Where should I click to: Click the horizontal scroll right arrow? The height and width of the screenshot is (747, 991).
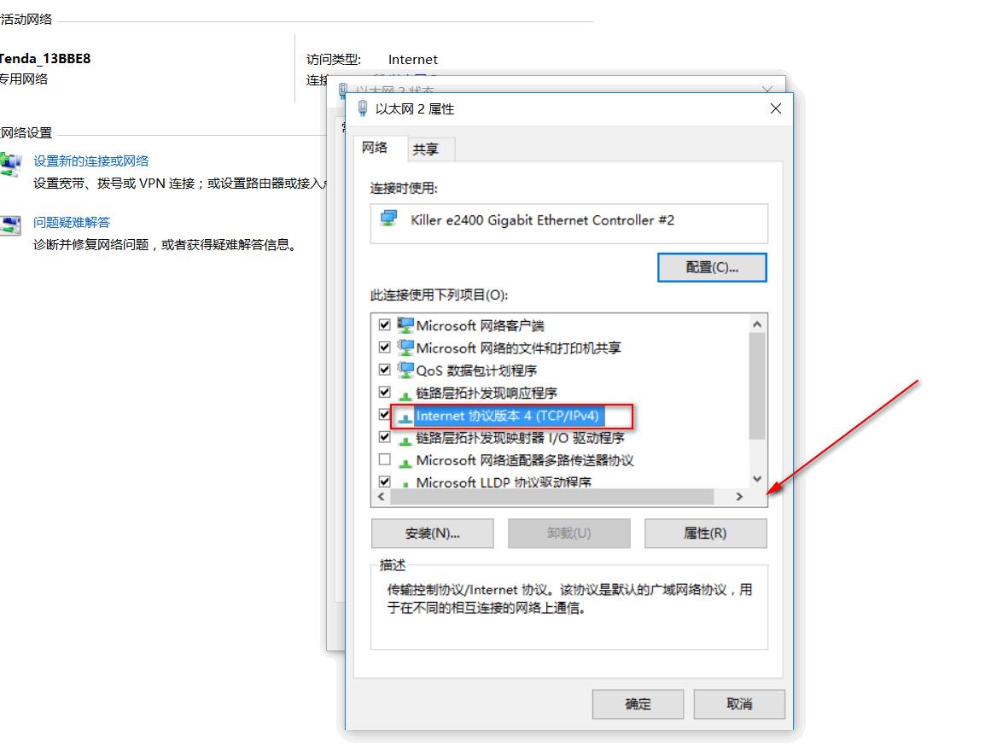[x=739, y=497]
